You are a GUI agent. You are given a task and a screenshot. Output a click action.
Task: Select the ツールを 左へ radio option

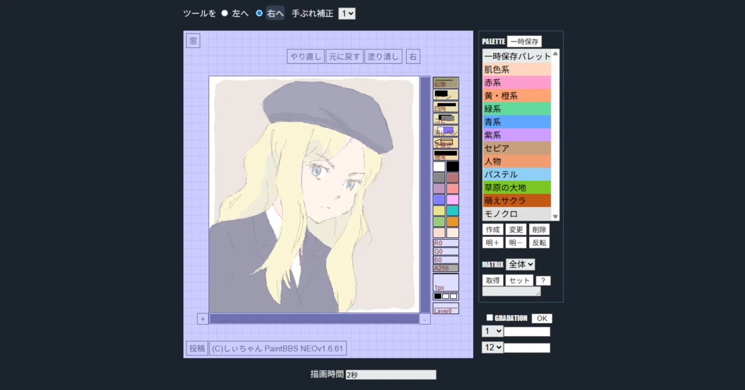pos(225,13)
